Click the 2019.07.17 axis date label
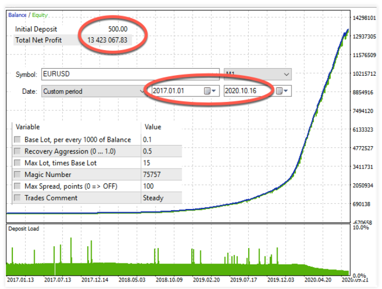The width and height of the screenshot is (382, 289). (x=243, y=280)
